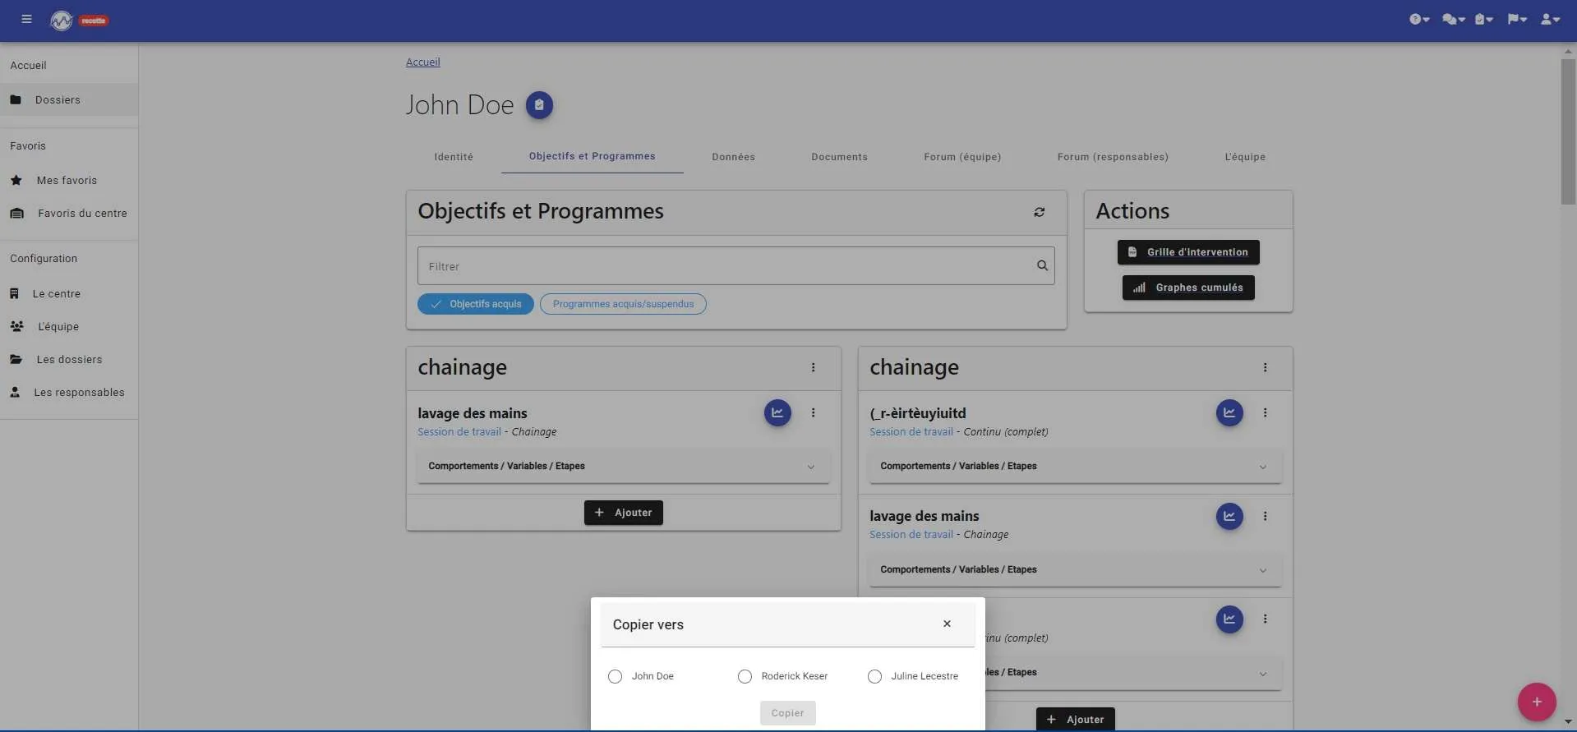
Task: Open L'équipe in the Configuration sidebar
Action: (x=69, y=326)
